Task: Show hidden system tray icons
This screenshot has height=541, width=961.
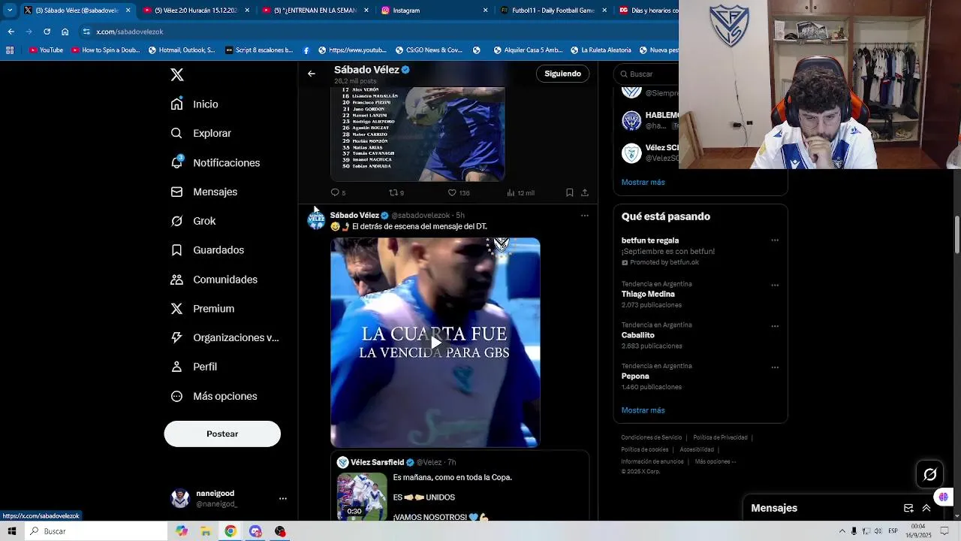Action: tap(842, 531)
